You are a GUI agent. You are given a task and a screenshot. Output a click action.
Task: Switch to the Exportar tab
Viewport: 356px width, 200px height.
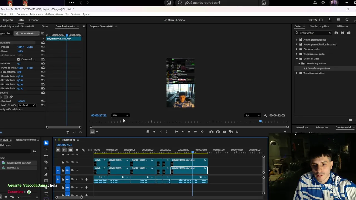(34, 20)
